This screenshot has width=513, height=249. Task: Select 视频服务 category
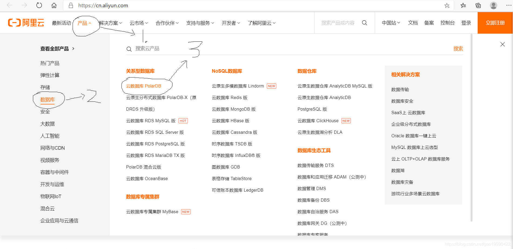click(50, 160)
